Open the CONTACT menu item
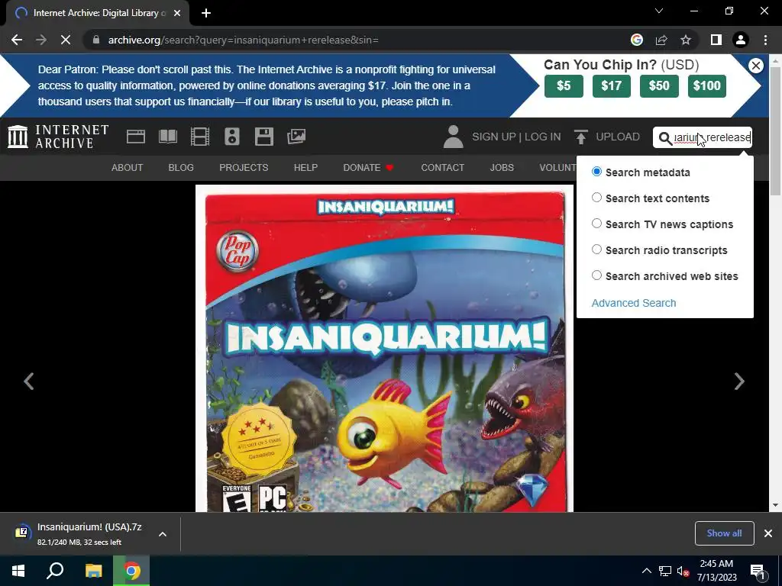 point(442,167)
